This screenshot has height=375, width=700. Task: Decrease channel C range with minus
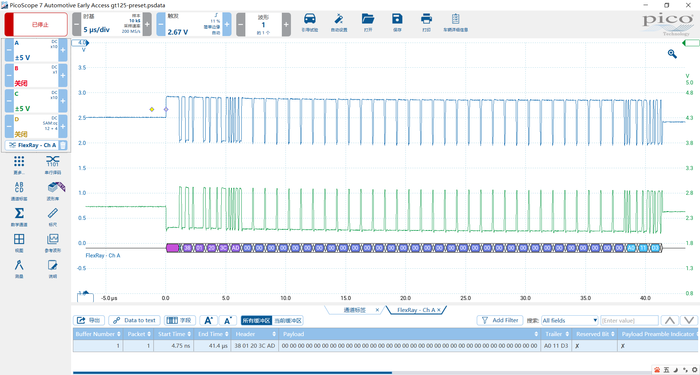tap(9, 101)
